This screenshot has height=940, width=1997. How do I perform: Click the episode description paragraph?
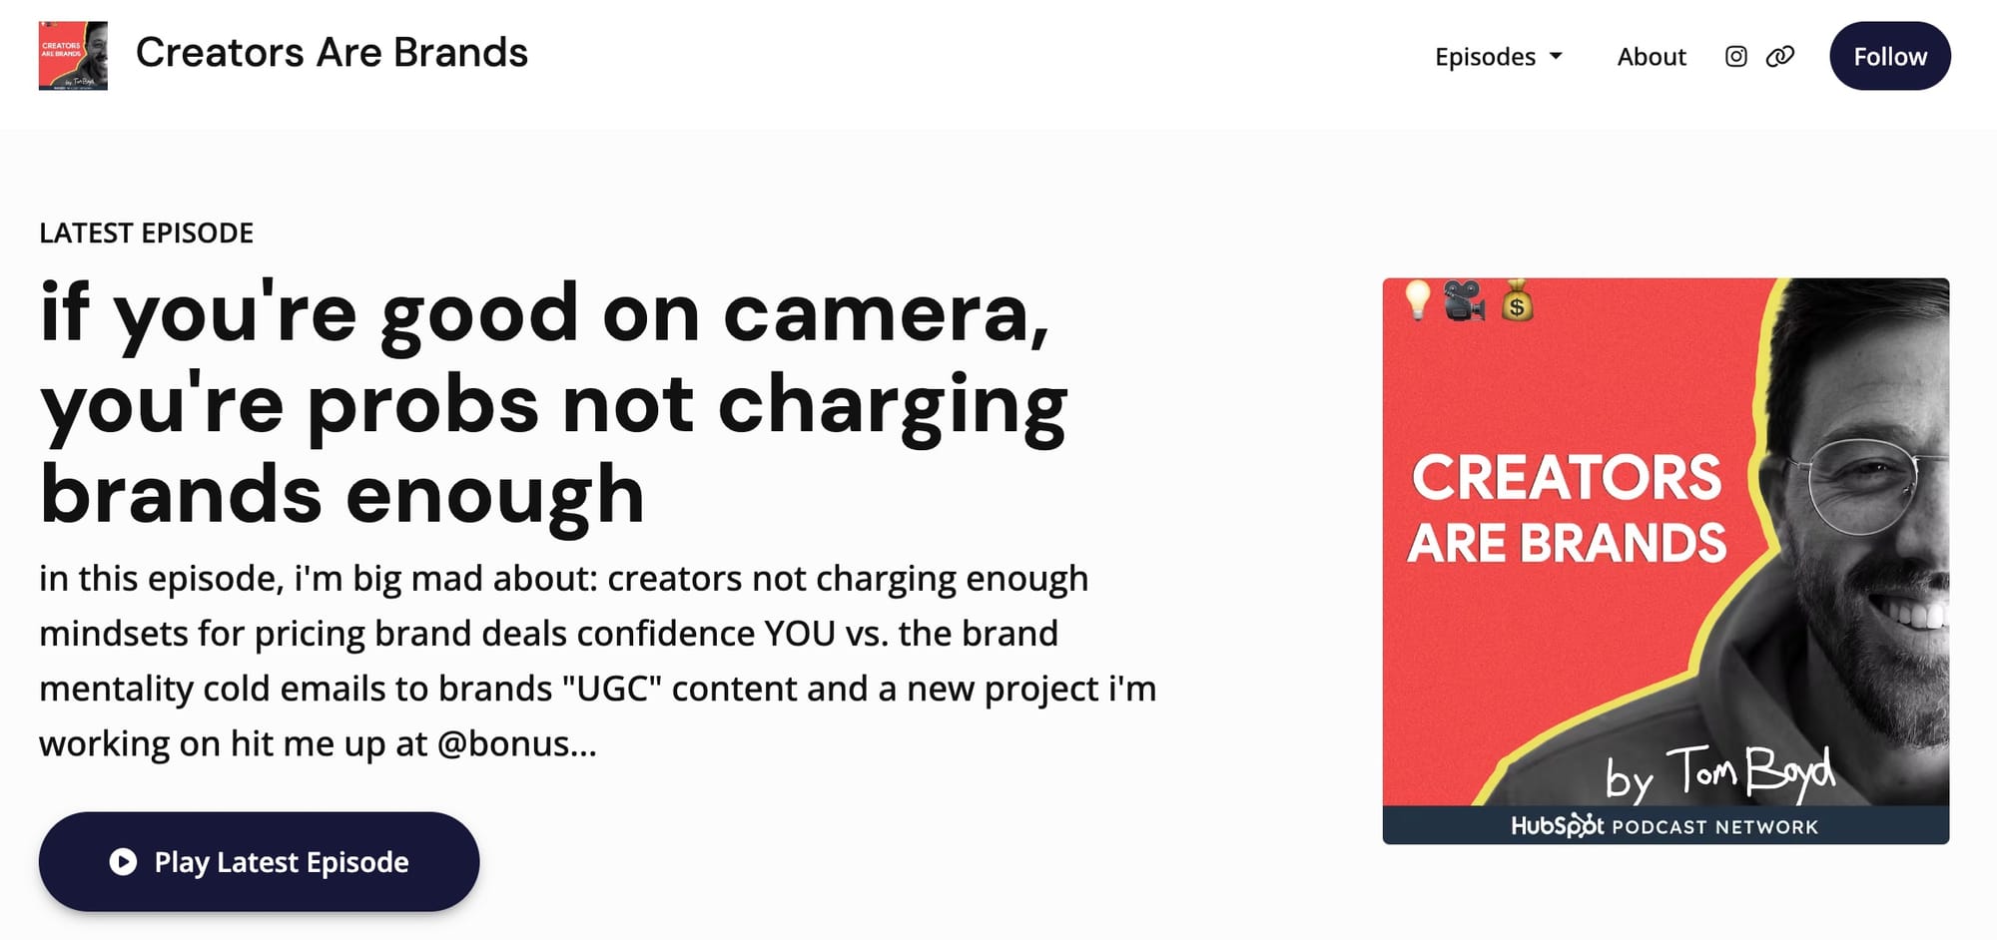tap(597, 661)
